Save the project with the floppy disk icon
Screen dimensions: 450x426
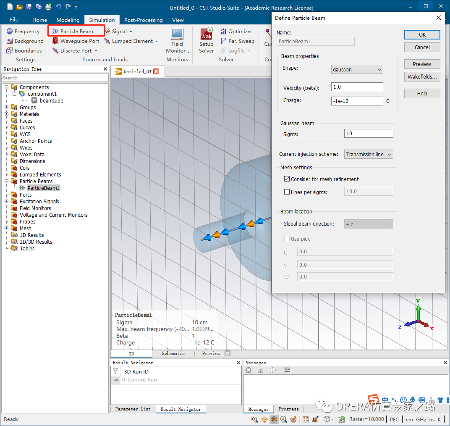click(x=29, y=7)
